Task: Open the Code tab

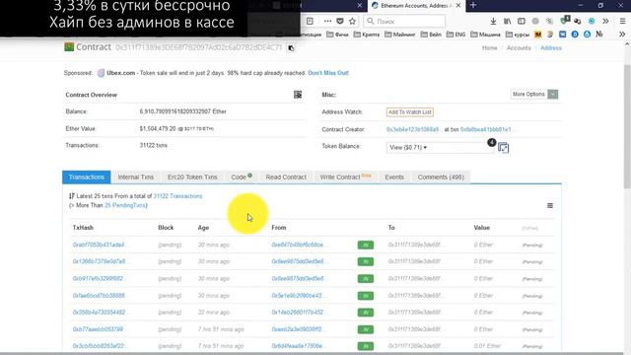Action: pyautogui.click(x=242, y=177)
